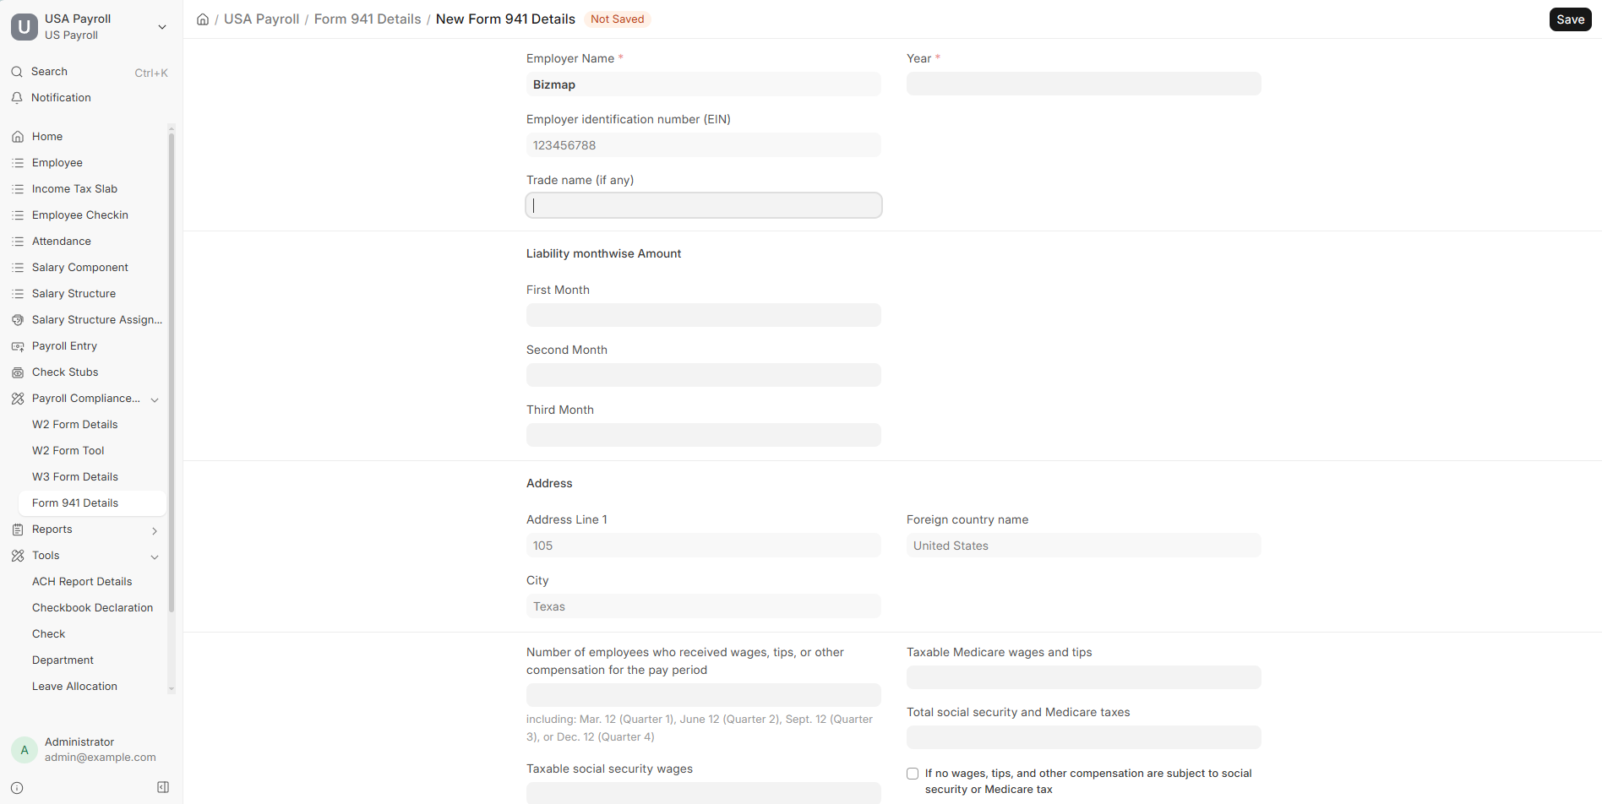The width and height of the screenshot is (1602, 804).
Task: Tick the no wages subject to social security checkbox
Action: tap(913, 774)
